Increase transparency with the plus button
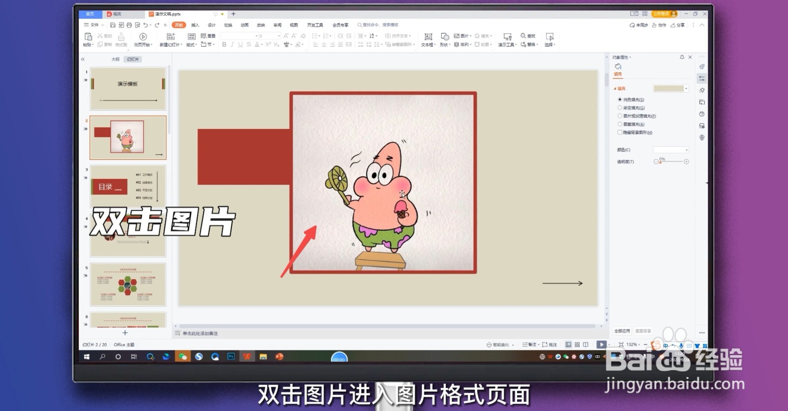788x411 pixels. coord(687,161)
